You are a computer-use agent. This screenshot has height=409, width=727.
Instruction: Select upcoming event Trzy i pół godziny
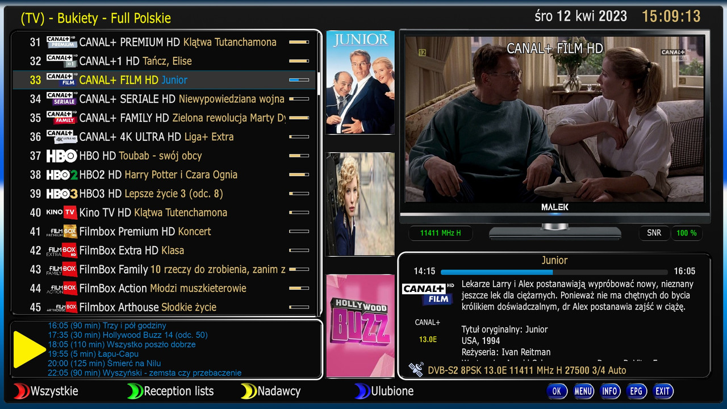[x=107, y=325]
